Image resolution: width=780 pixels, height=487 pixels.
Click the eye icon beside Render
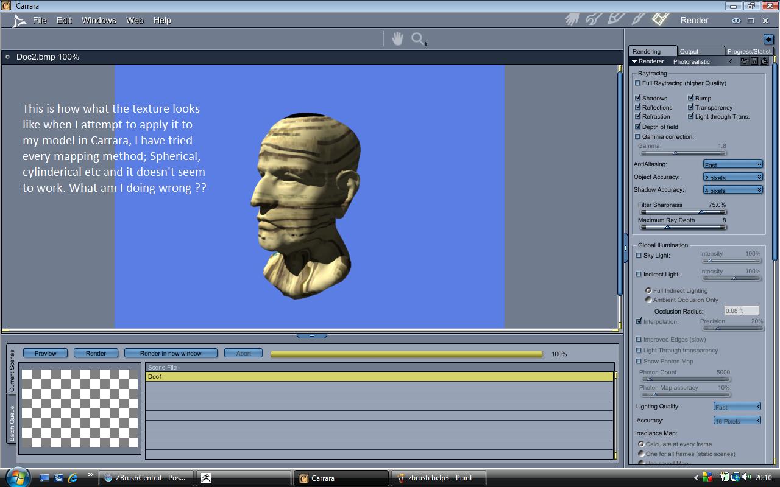(736, 21)
